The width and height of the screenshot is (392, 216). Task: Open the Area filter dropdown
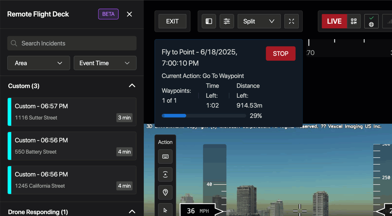point(39,63)
